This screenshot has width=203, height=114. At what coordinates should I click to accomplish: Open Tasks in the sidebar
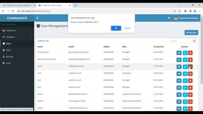pyautogui.click(x=17, y=63)
